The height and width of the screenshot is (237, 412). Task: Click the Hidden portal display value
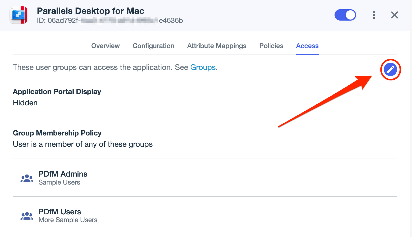(25, 103)
